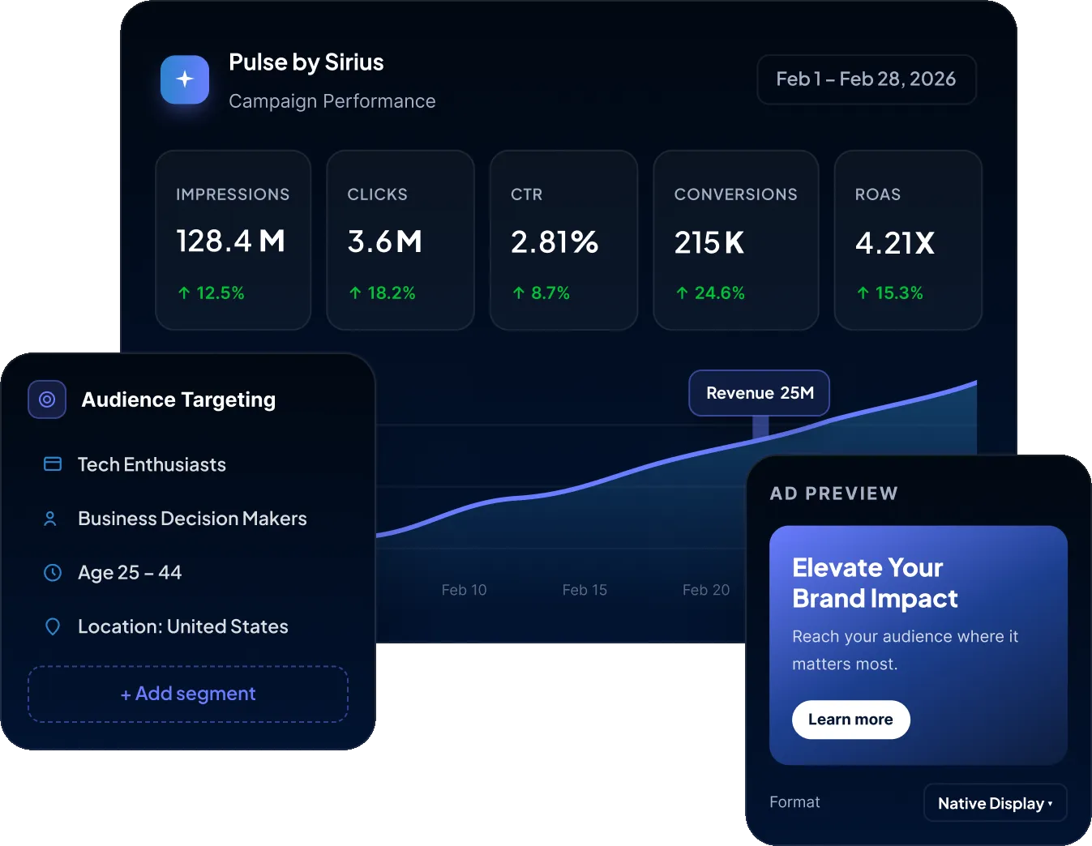Click the 8.7% CTR change value
The image size is (1092, 846).
pos(550,293)
